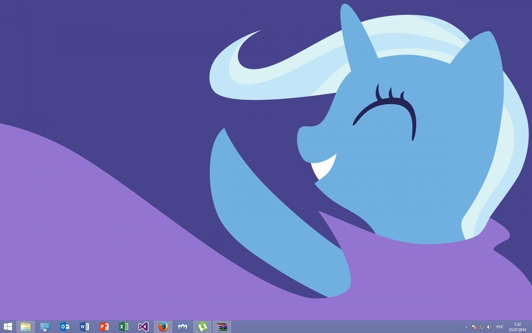Open the network connection tray icon
The width and height of the screenshot is (532, 333).
pos(482,327)
